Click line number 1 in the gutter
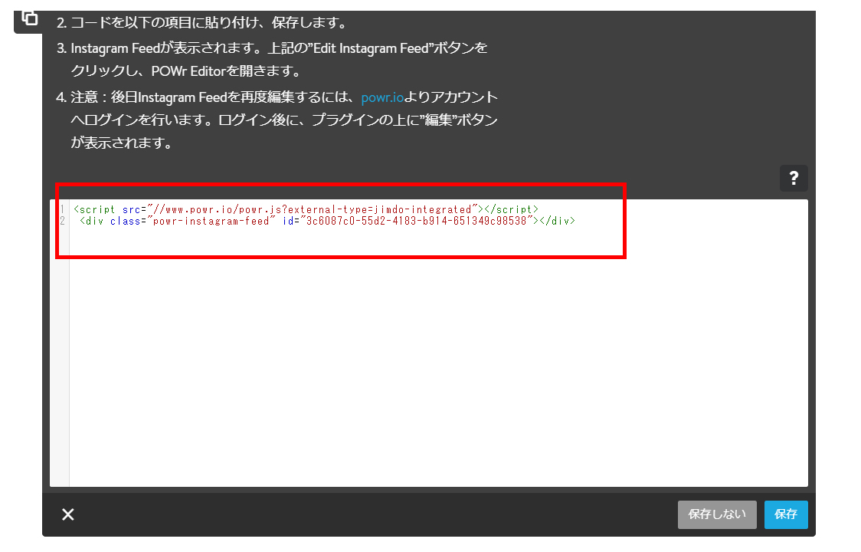Screen dimensions: 861x552 pos(62,209)
